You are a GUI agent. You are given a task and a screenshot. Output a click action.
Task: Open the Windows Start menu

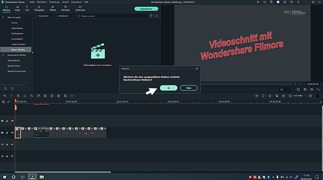4,177
